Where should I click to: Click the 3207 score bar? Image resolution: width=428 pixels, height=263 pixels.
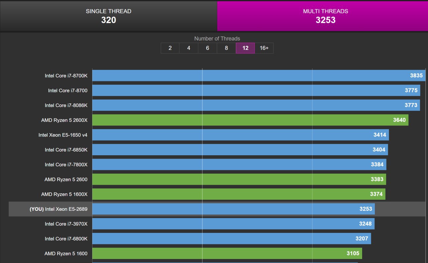(x=232, y=239)
